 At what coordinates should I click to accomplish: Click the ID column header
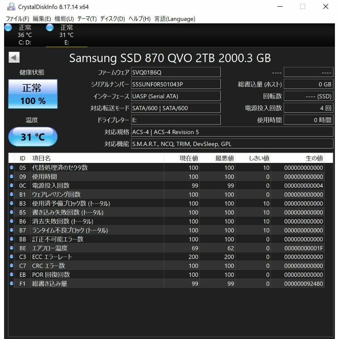pos(23,158)
